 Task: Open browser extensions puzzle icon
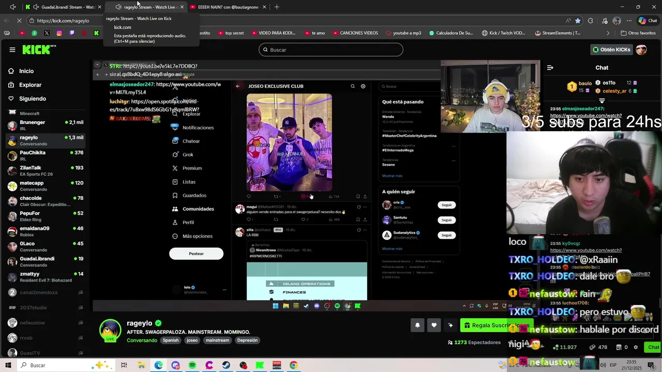[x=591, y=21]
